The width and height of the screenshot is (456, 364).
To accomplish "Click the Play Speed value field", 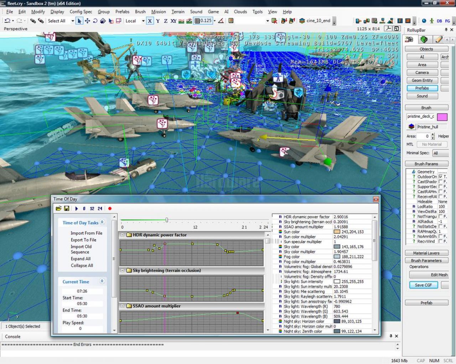I will coord(82,328).
